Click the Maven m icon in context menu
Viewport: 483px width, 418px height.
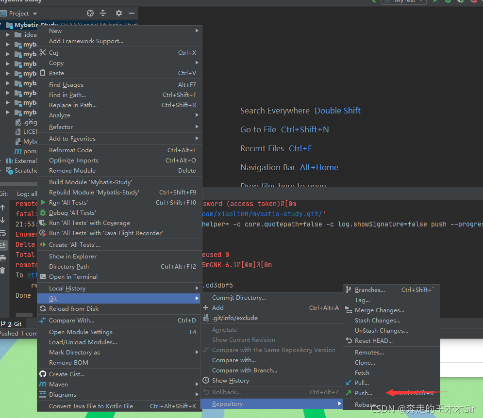click(43, 384)
